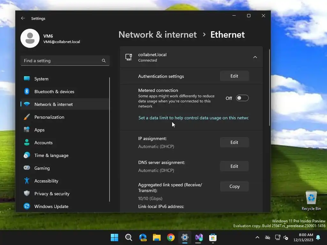
Task: Click the Personalization paintbrush icon
Action: pos(27,117)
